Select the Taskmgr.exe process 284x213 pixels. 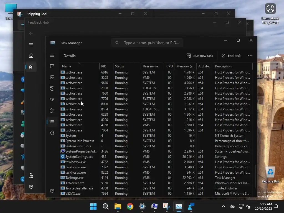pyautogui.click(x=156, y=178)
